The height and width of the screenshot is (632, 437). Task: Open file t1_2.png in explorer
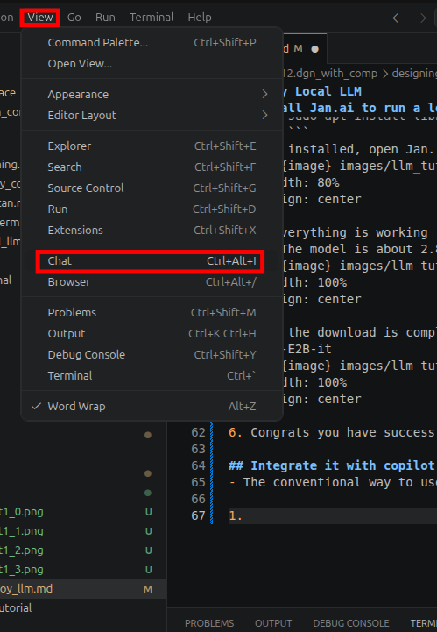[x=22, y=550]
